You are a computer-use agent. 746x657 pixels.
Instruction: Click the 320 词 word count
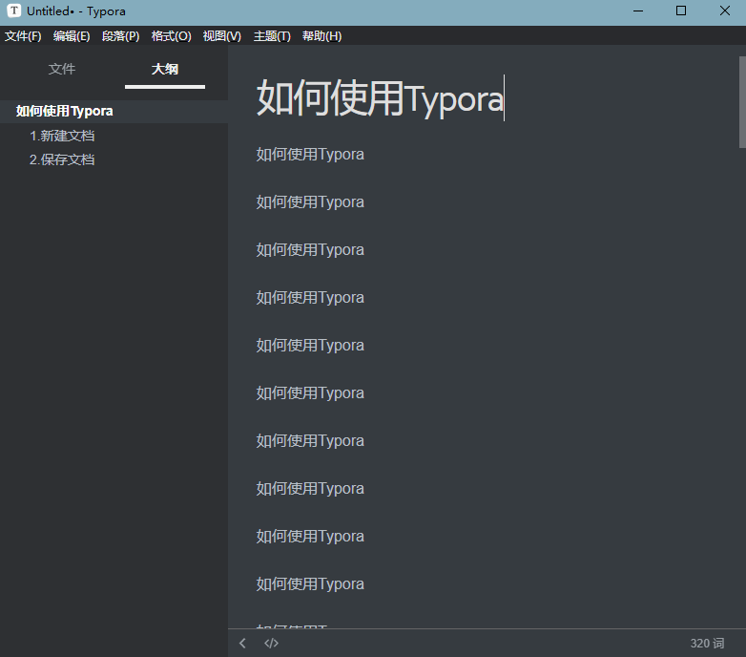click(707, 644)
